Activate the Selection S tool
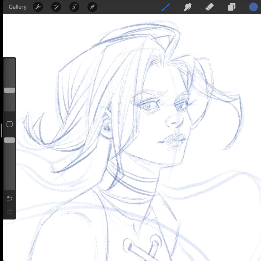The image size is (261, 261). (x=74, y=7)
